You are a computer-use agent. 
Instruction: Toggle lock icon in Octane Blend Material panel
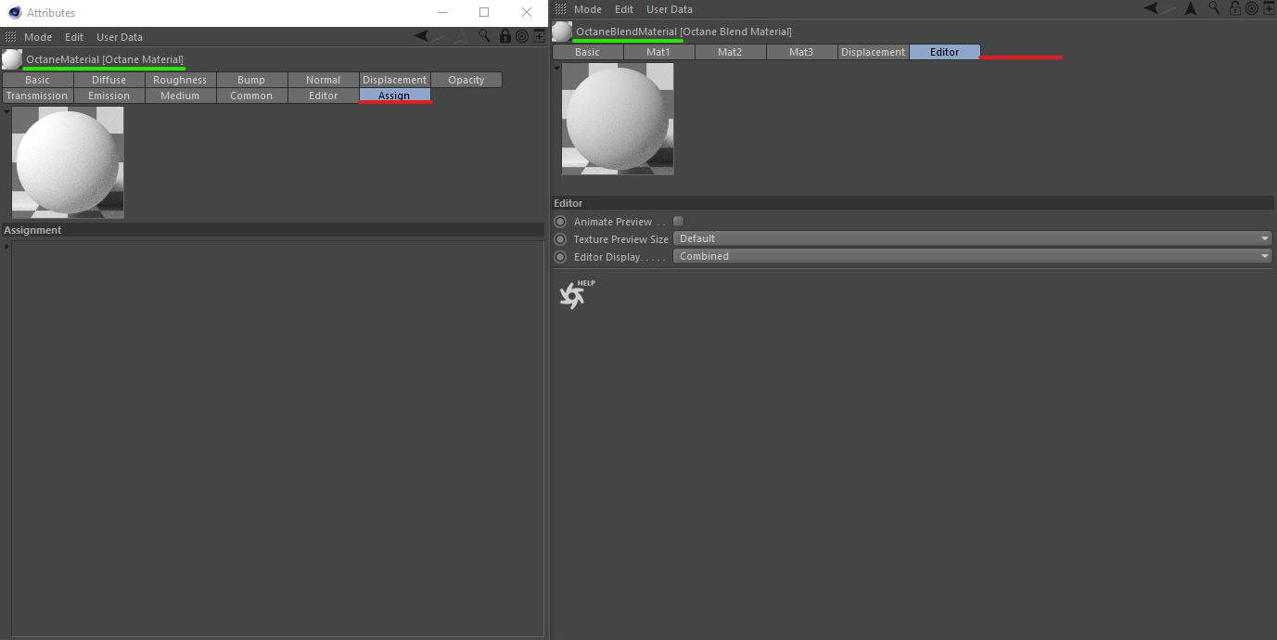1235,8
